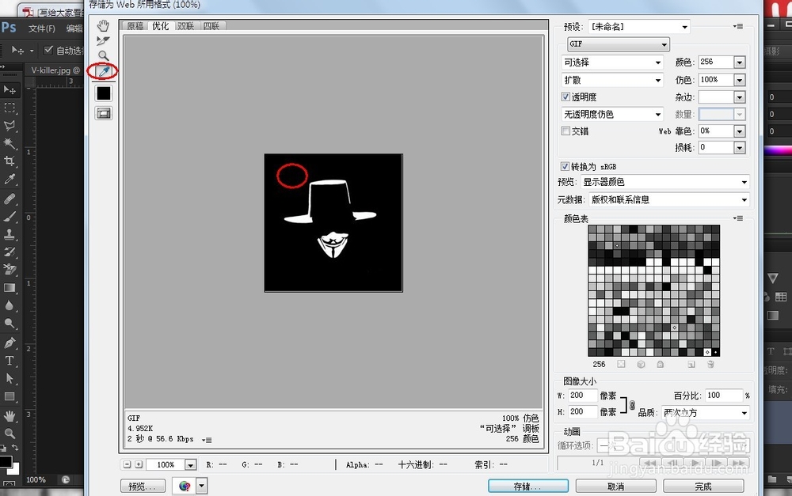The image size is (792, 496).
Task: Click the zoom out minus button
Action: pos(128,464)
